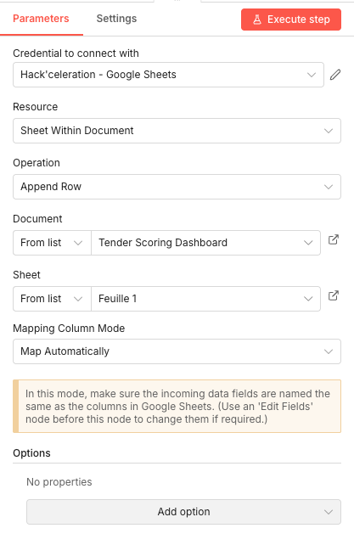Image resolution: width=354 pixels, height=545 pixels.
Task: Click the chevron in the Add option button
Action: (329, 512)
